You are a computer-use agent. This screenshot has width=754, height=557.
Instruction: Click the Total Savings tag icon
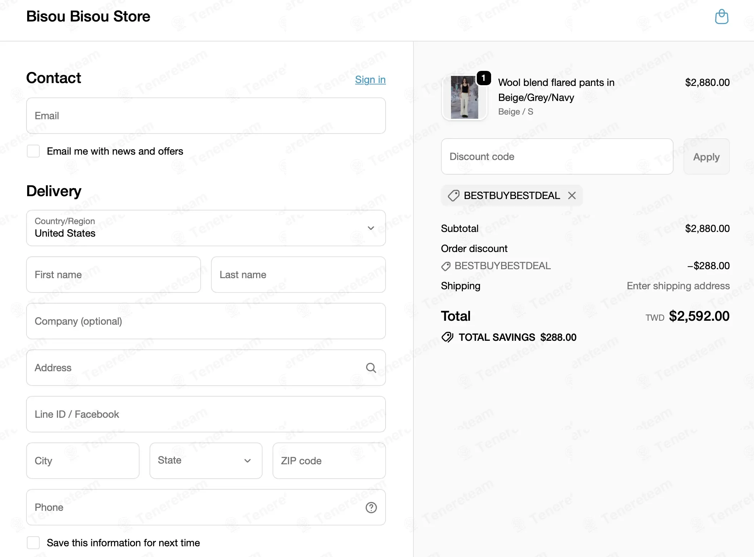pyautogui.click(x=447, y=337)
